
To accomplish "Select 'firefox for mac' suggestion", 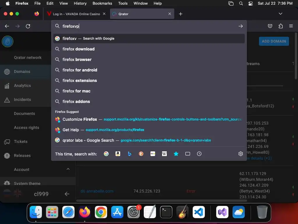I will 149,91.
